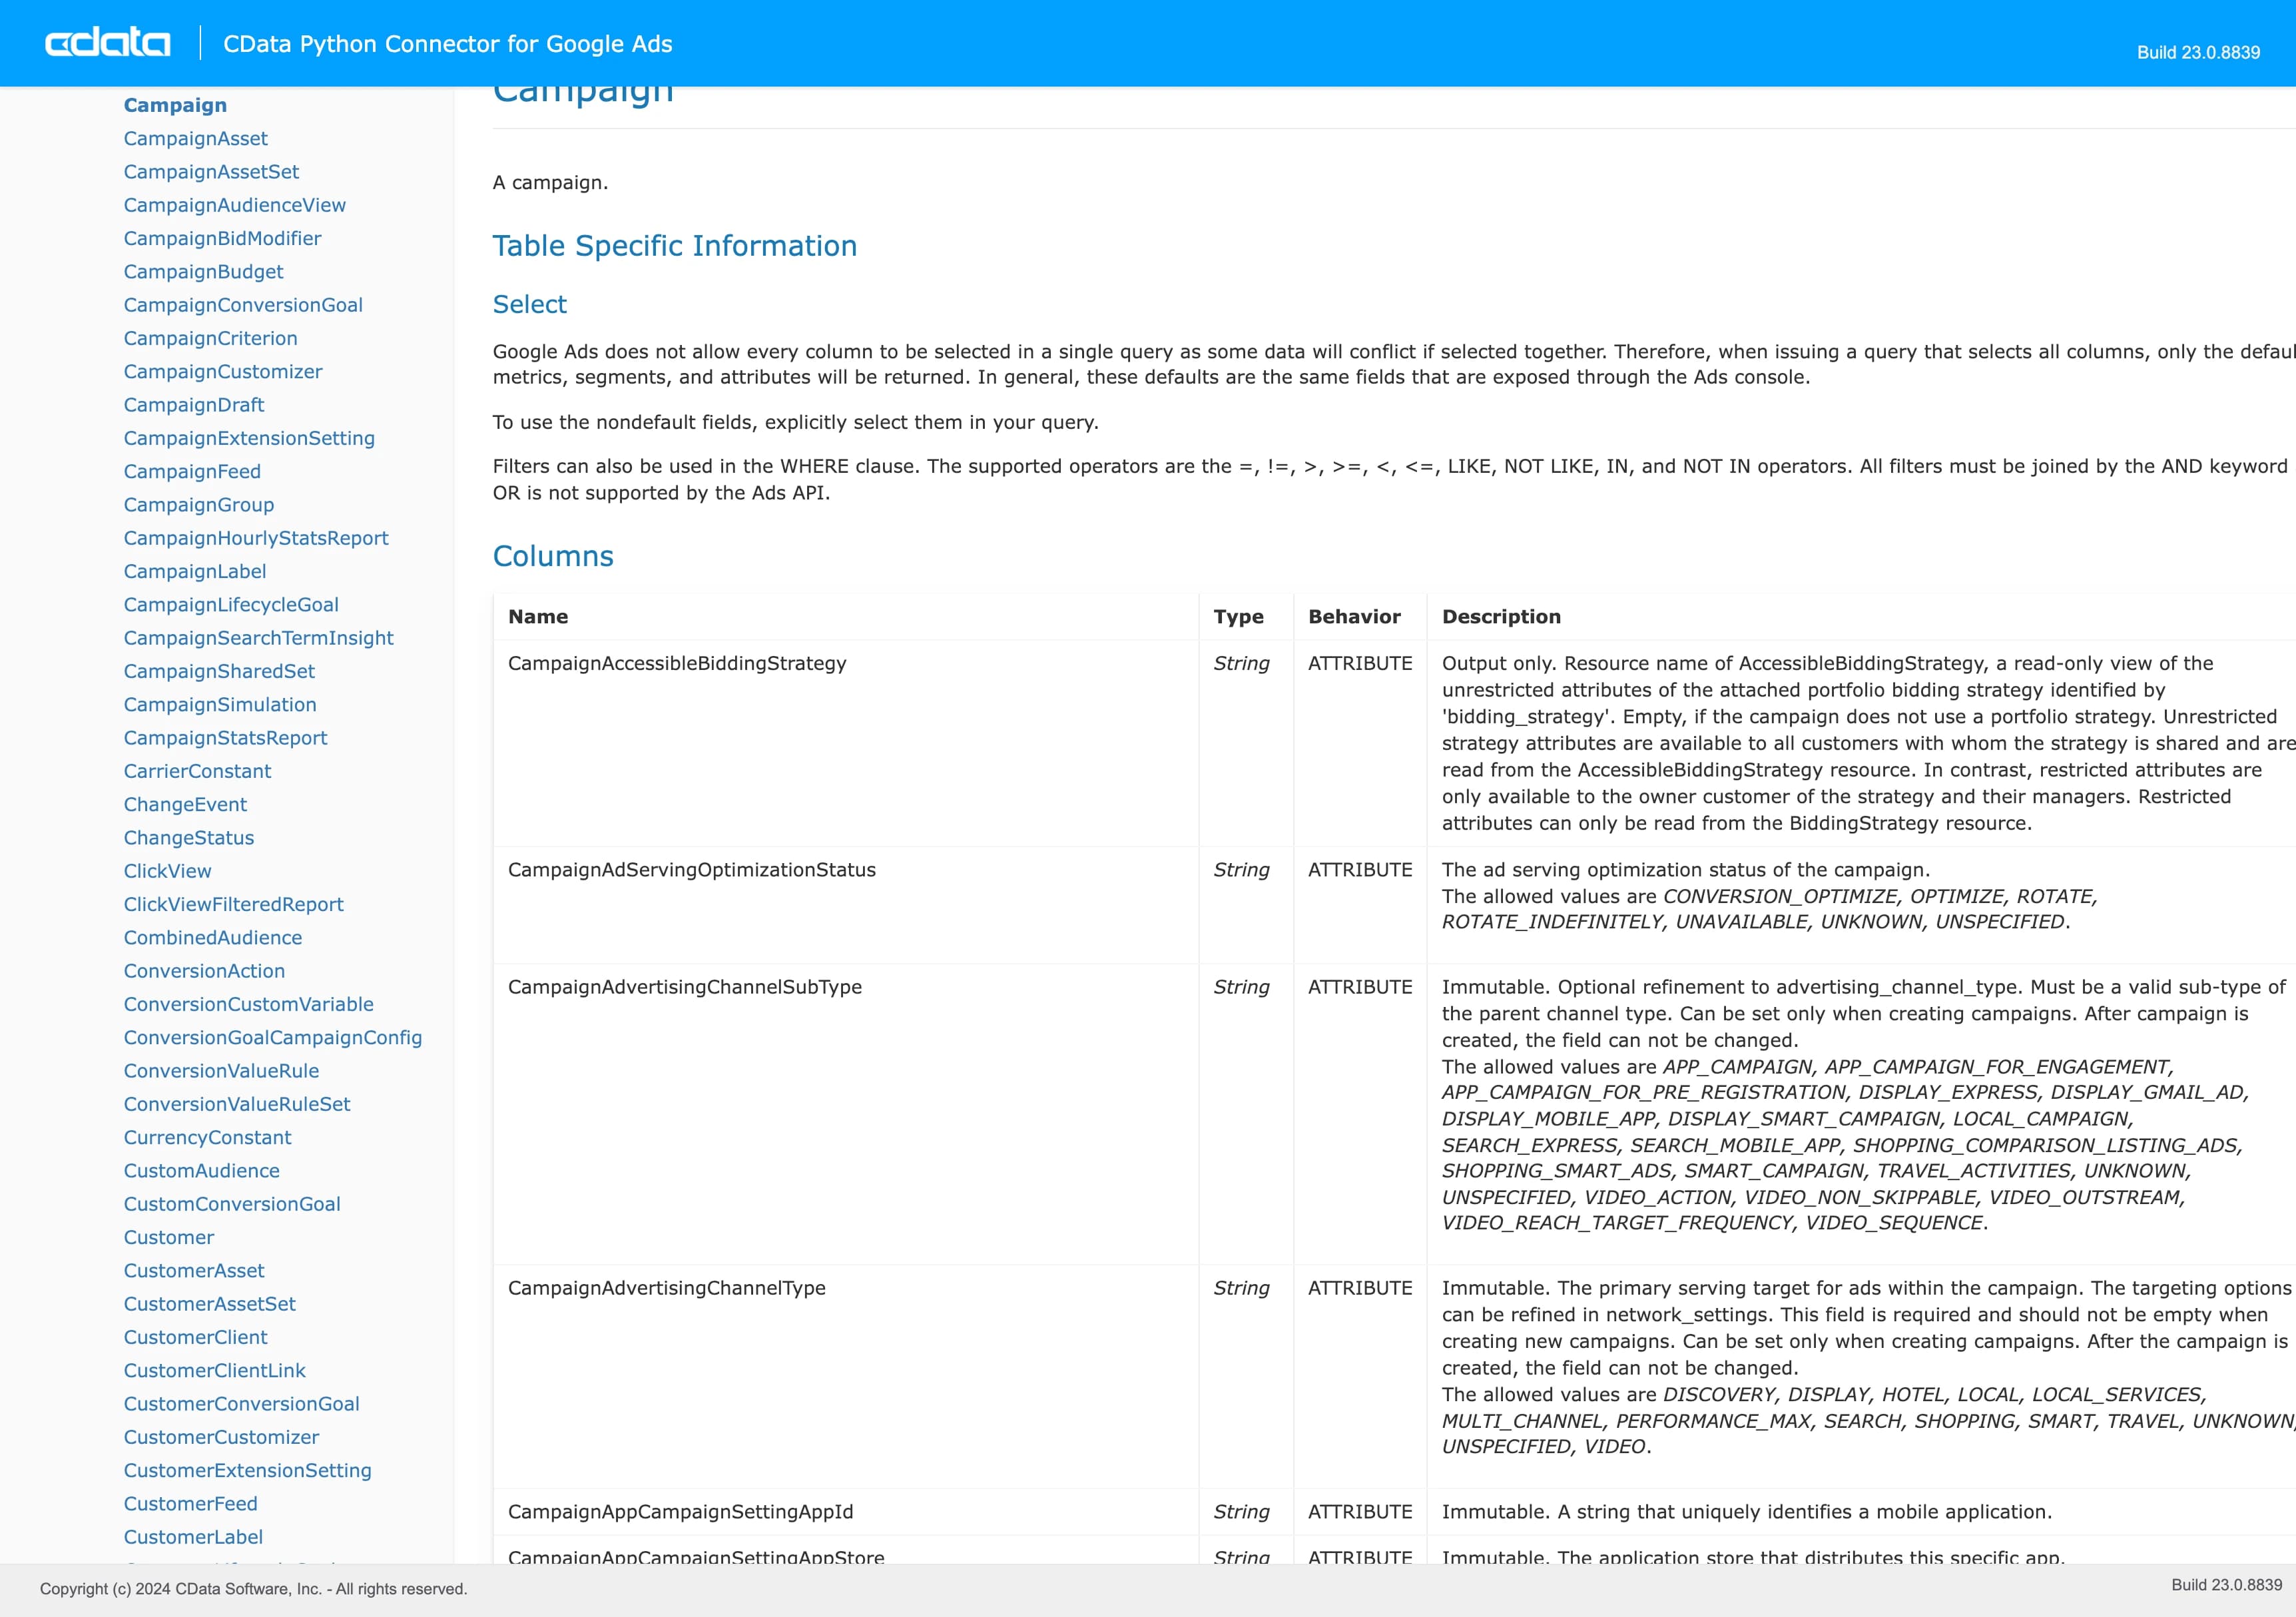
Task: Select CustomAudience
Action: [x=201, y=1171]
